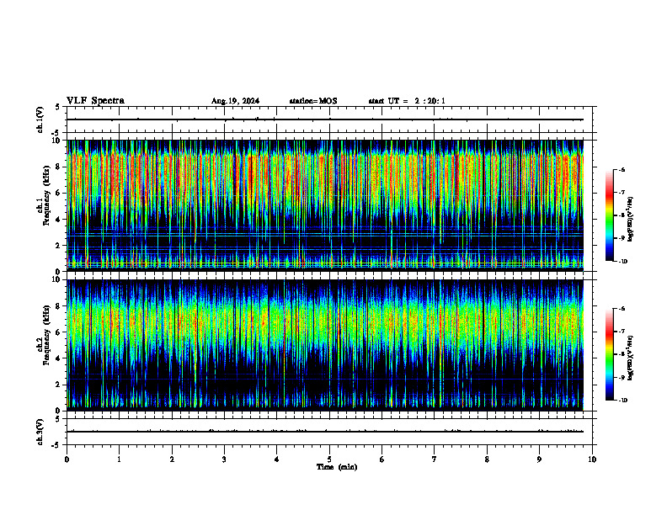Click the ch.2 spectrogram plot area

click(325, 345)
